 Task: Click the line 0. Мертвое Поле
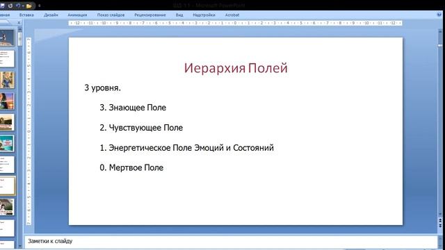pos(131,167)
